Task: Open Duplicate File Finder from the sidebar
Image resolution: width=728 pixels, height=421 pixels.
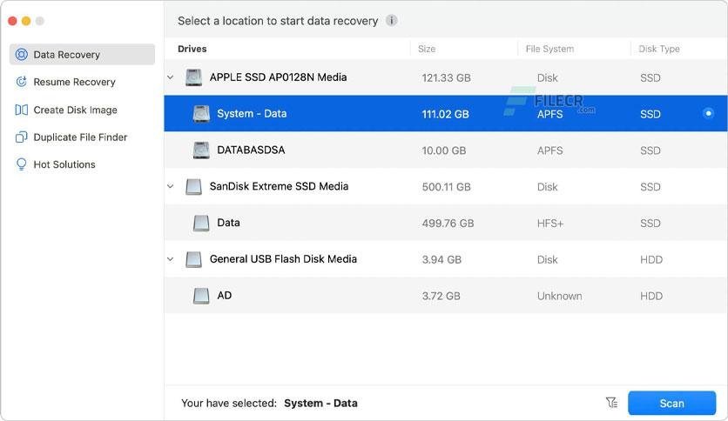Action: point(82,137)
